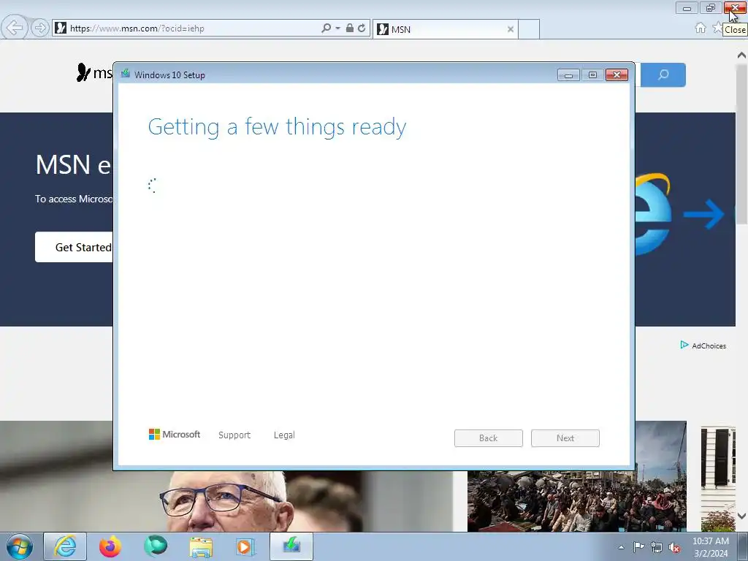The width and height of the screenshot is (748, 561).
Task: Open Windows Explorer folder from taskbar
Action: [x=201, y=546]
